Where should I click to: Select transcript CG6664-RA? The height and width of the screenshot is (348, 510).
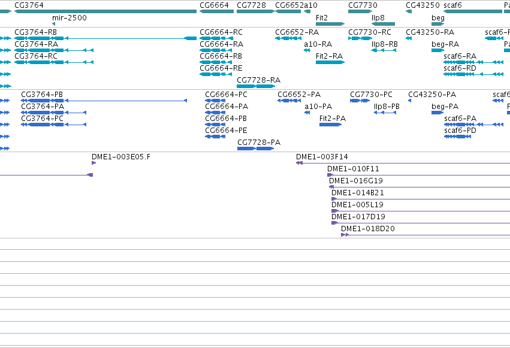[x=216, y=50]
